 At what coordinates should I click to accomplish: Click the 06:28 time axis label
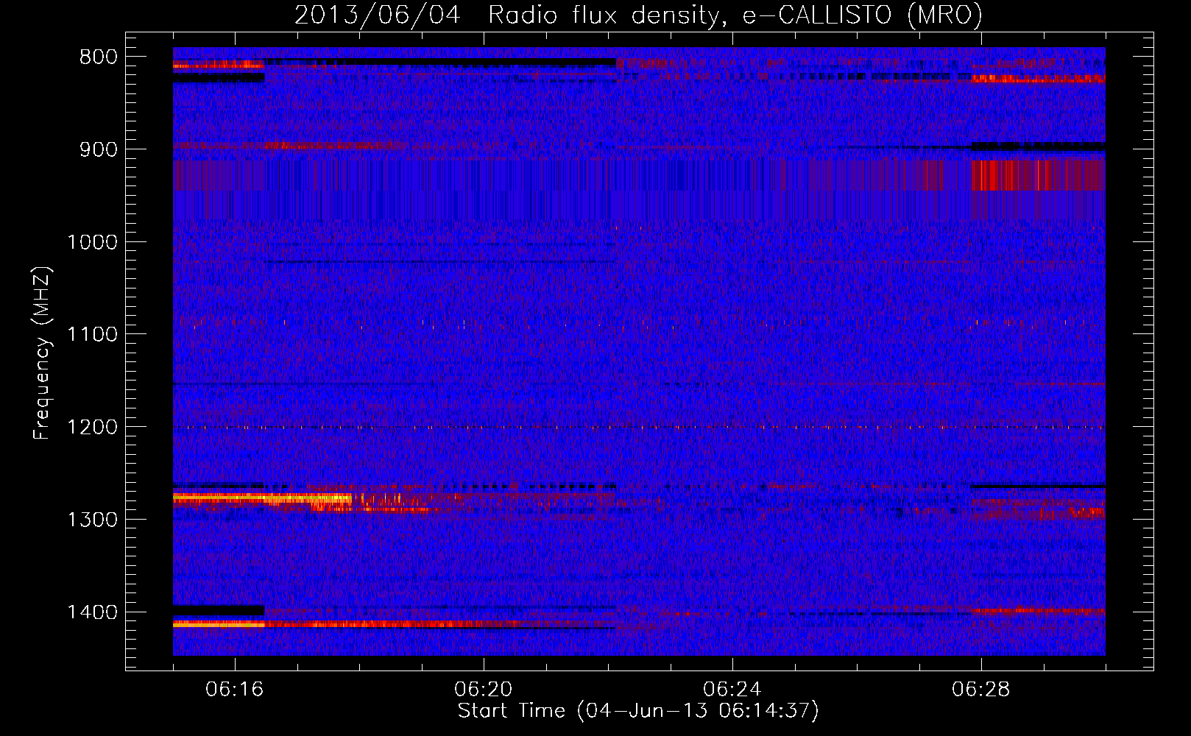click(x=981, y=690)
